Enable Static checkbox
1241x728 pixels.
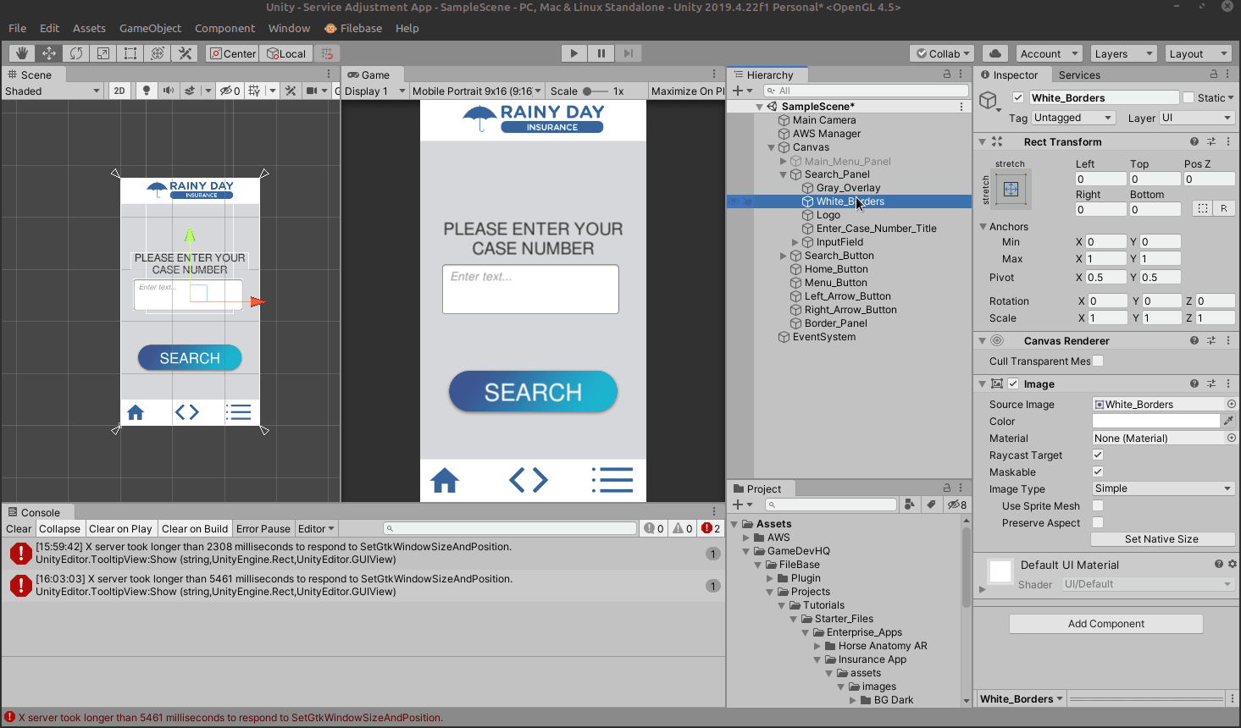pyautogui.click(x=1188, y=97)
